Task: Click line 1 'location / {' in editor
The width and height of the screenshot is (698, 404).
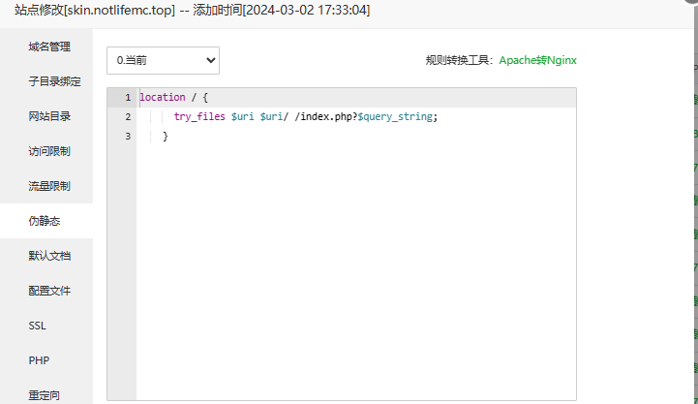Action: point(173,97)
